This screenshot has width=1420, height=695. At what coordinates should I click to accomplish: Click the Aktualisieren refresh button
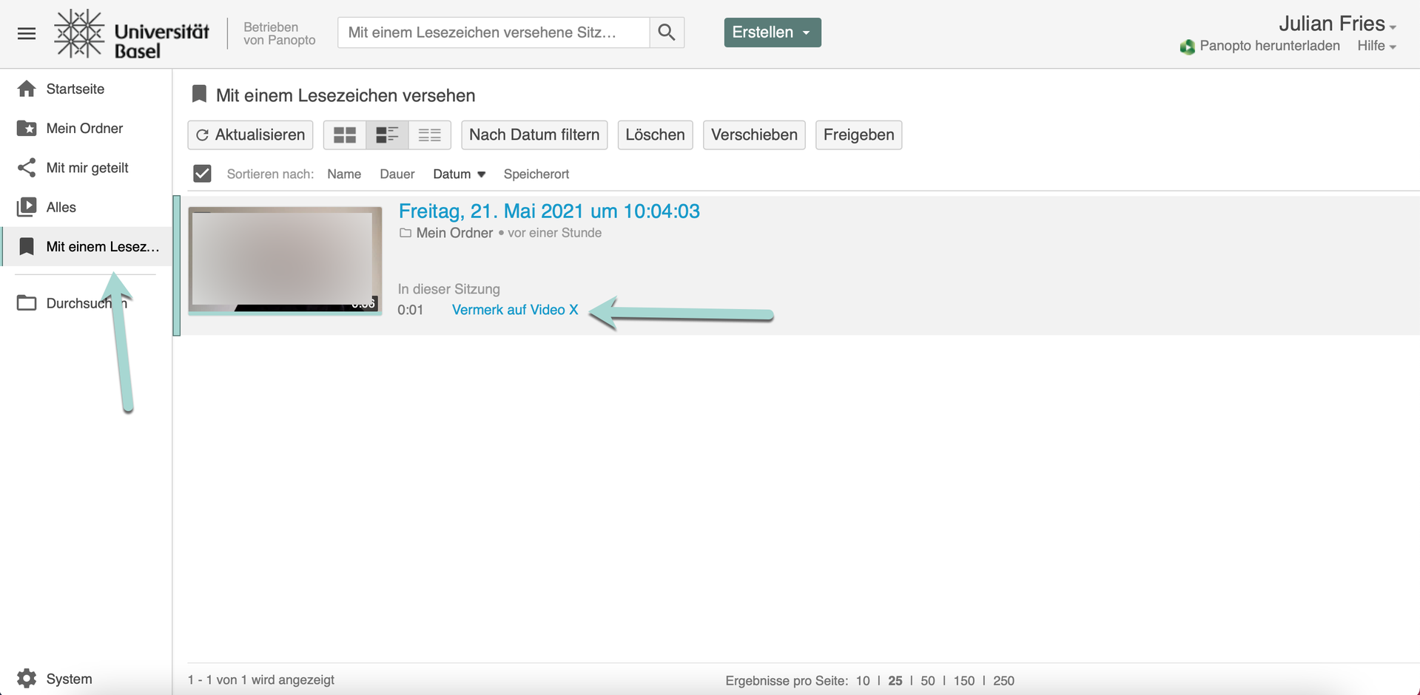pos(250,135)
